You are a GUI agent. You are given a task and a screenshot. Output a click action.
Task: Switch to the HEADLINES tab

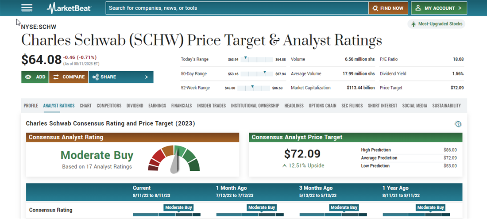pos(294,105)
